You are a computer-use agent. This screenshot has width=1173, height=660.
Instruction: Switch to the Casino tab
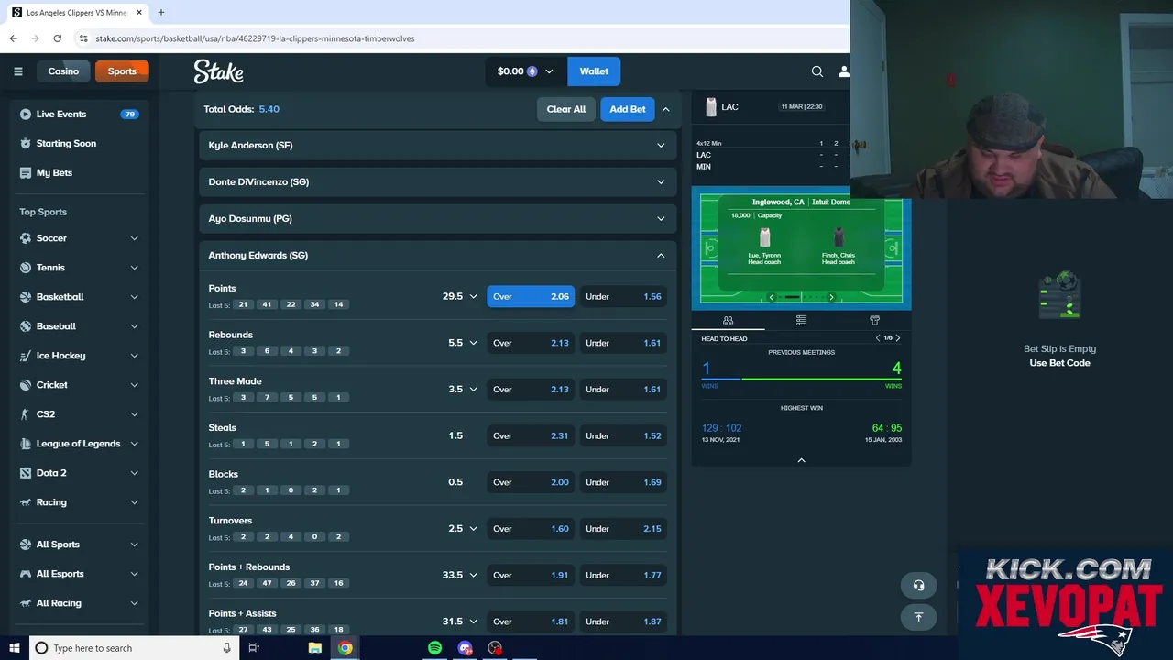click(63, 71)
